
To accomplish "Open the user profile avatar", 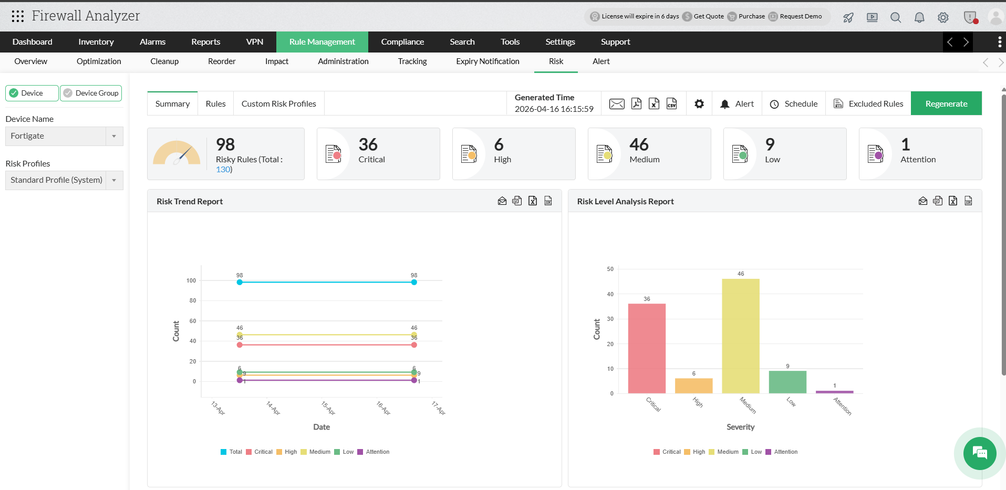I will tap(995, 17).
